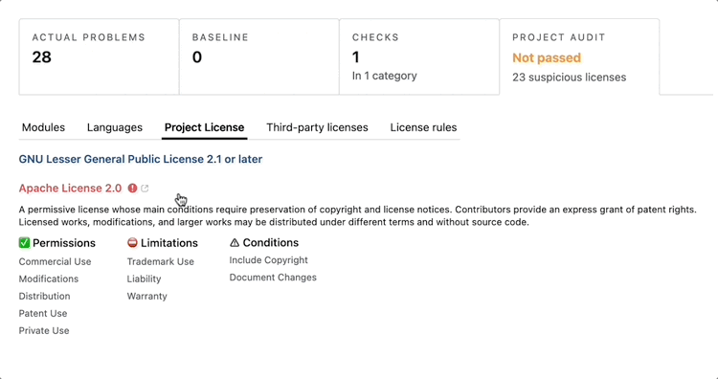Open the License rules tab
The width and height of the screenshot is (718, 379).
(x=423, y=127)
